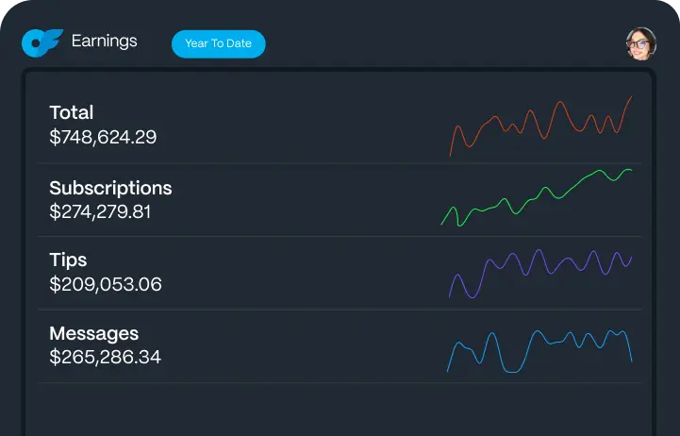
Task: Click the empty panel area below Messages
Action: pos(340,411)
